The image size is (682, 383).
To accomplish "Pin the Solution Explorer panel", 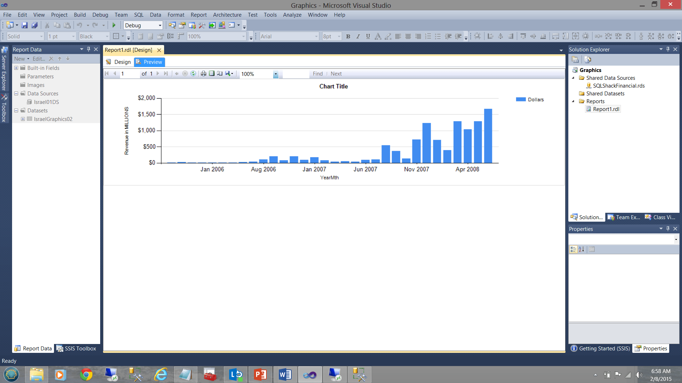I will pyautogui.click(x=668, y=49).
